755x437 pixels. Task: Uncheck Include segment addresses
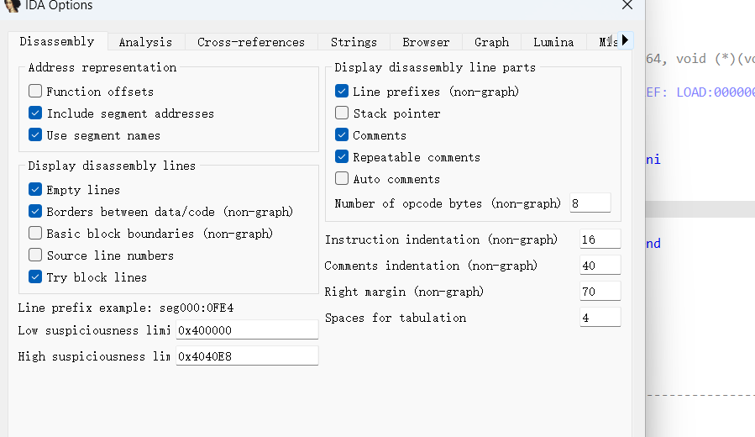[35, 113]
